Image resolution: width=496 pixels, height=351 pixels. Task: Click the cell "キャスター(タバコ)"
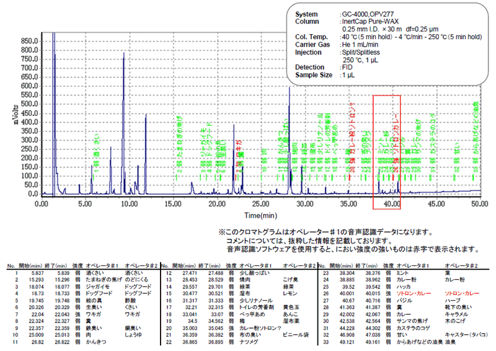pos(466,335)
